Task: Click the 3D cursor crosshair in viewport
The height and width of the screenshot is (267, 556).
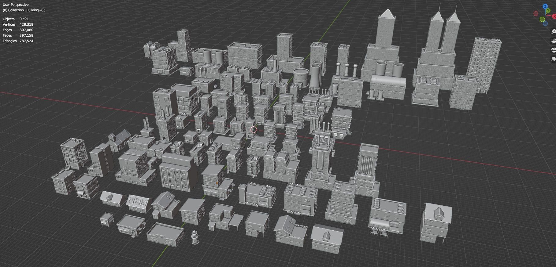Action: tap(254, 129)
